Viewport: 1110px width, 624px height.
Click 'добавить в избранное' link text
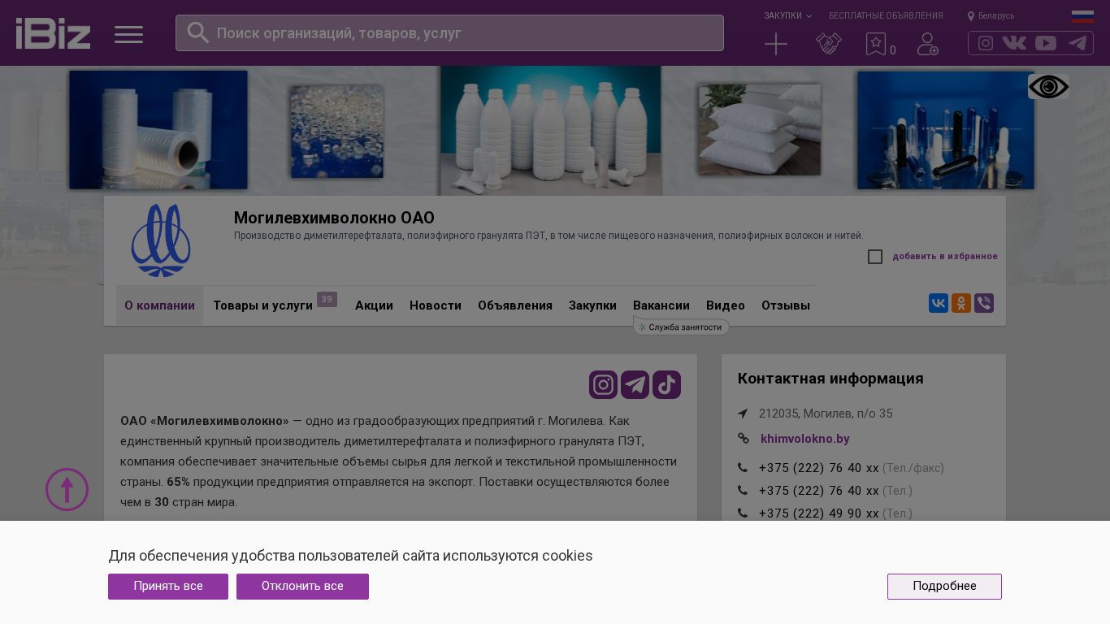click(x=945, y=257)
